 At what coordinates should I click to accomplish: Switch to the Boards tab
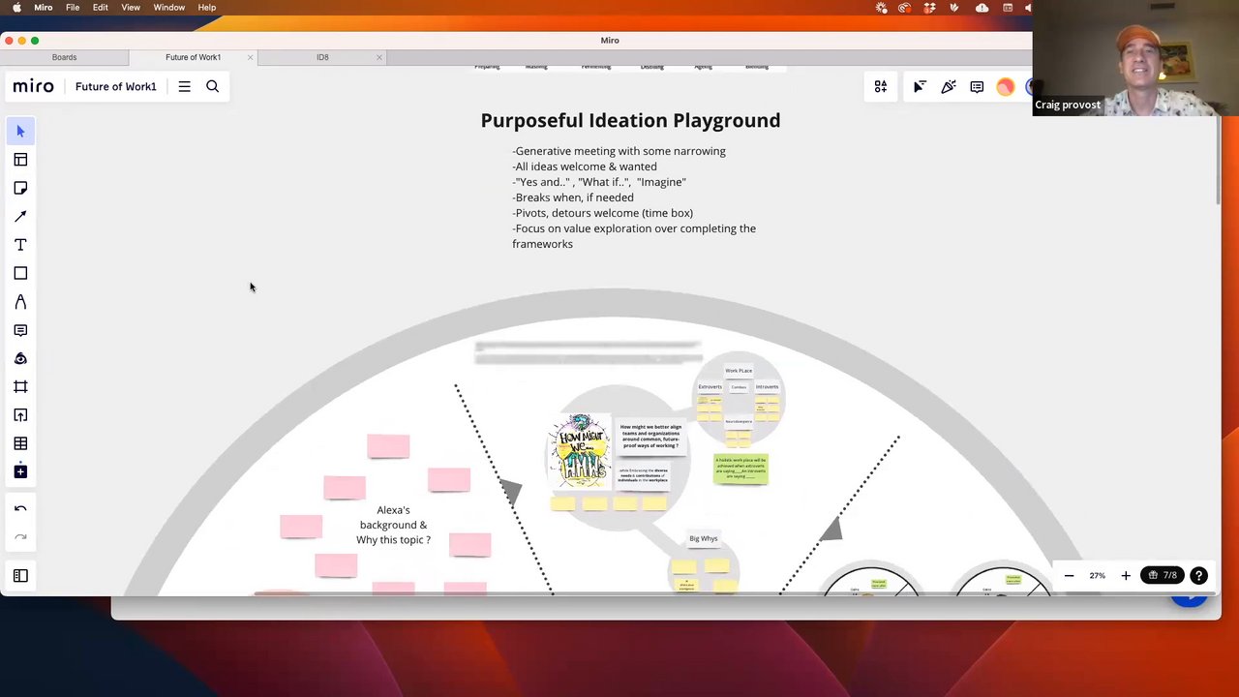tap(64, 57)
